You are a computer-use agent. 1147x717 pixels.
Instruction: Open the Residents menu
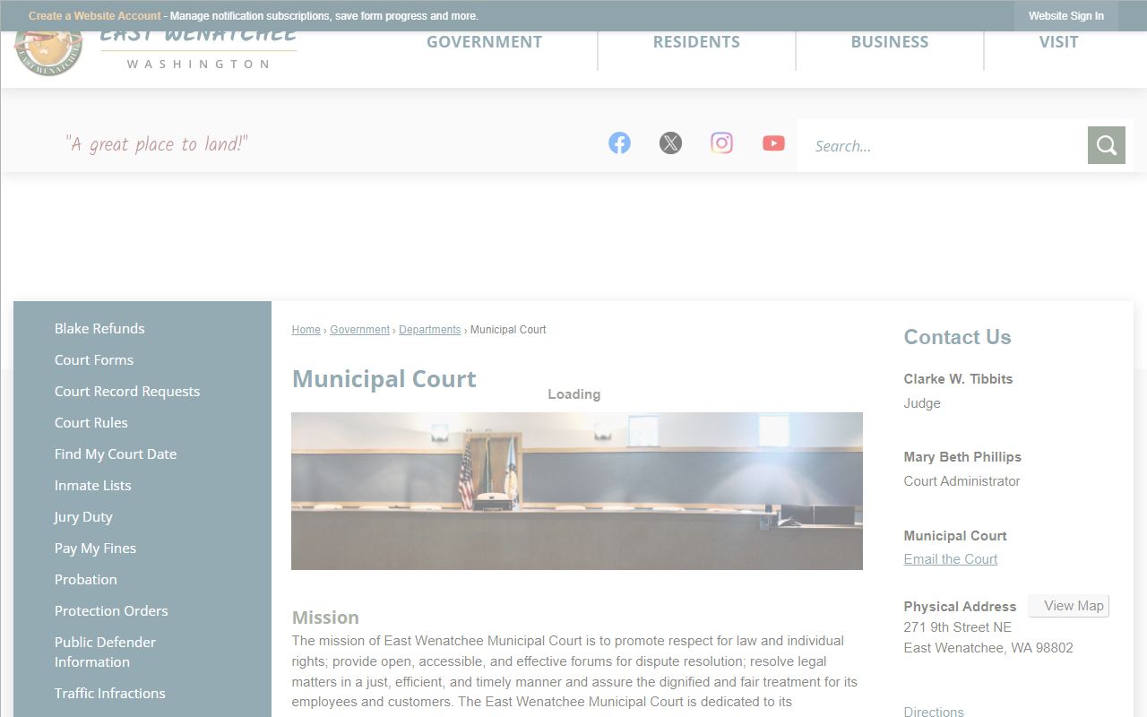pos(696,42)
